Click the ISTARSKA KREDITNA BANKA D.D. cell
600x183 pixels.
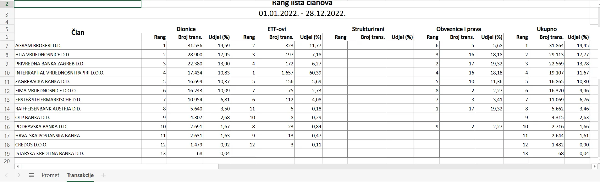(x=78, y=154)
